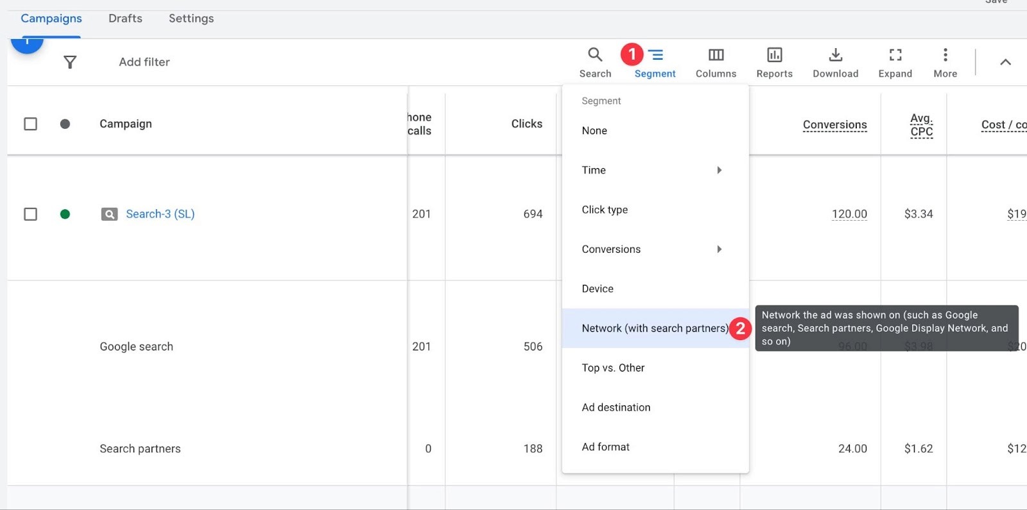
Task: Select None in Segment menu
Action: coord(655,131)
